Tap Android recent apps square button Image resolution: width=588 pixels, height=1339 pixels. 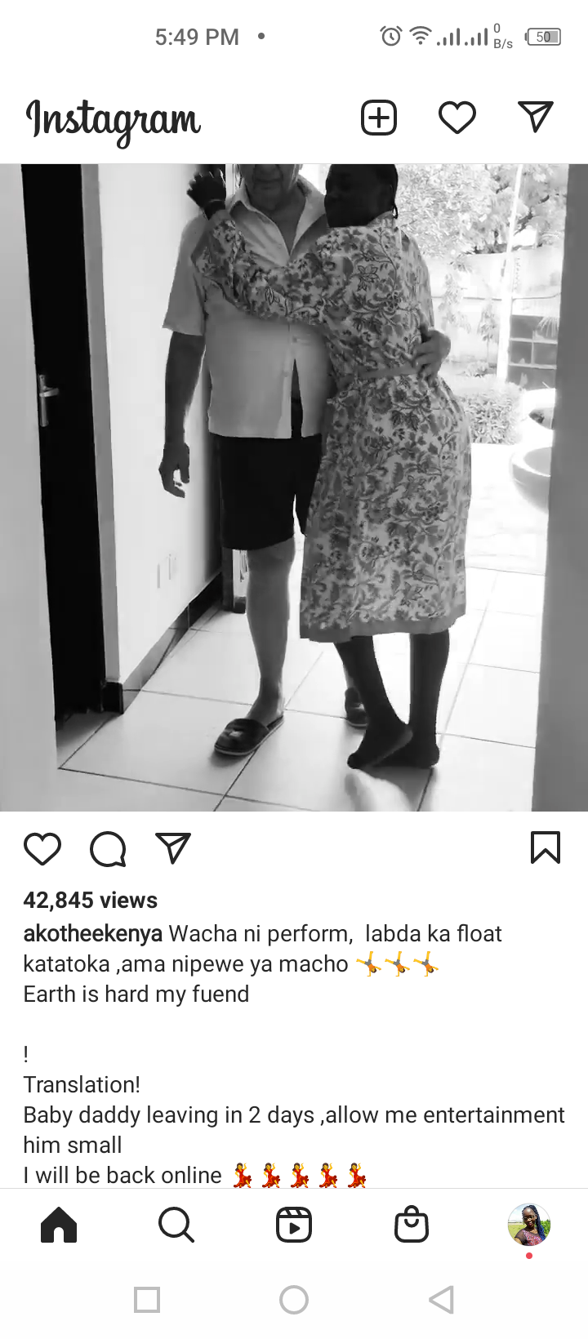coord(147,1300)
